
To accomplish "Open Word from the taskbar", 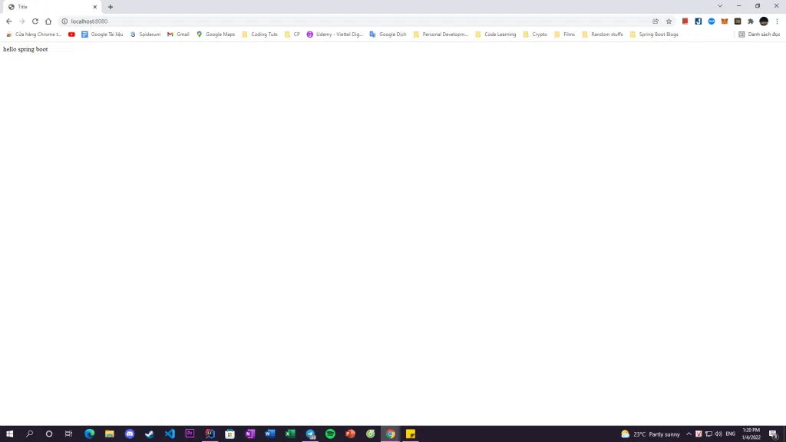I will click(270, 434).
